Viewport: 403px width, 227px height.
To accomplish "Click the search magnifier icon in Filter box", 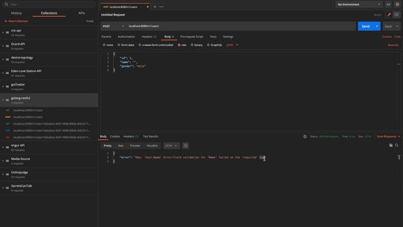I will point(6,4).
